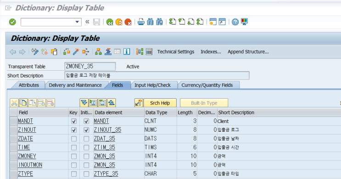Click the Insert Row icon
The image size is (341, 179).
[42, 103]
